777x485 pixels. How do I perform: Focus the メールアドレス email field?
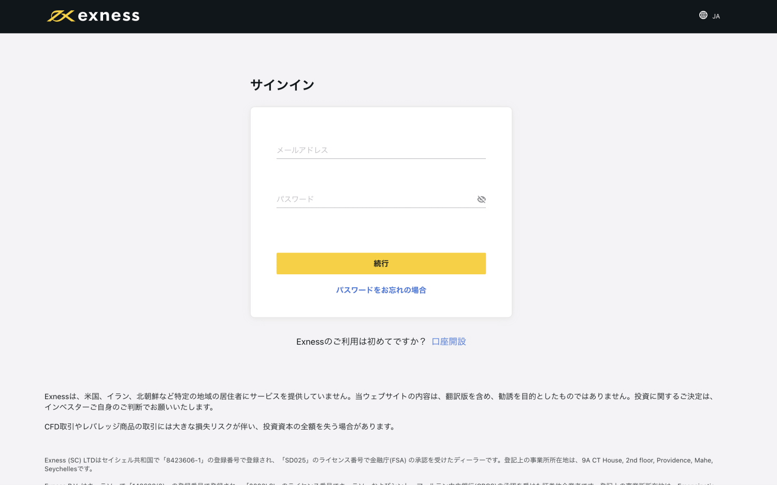coord(381,150)
